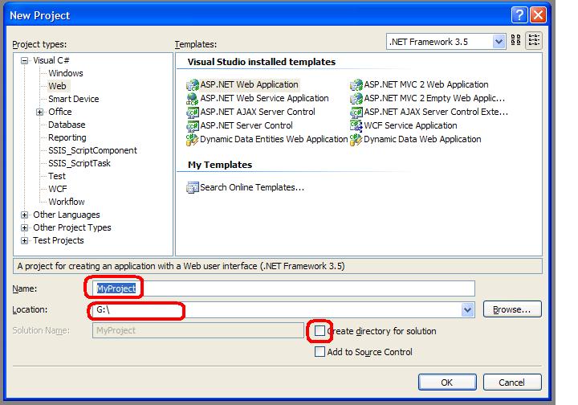Click ASP.NET MVC 2 Web Application text
This screenshot has height=405, width=578.
coord(426,85)
